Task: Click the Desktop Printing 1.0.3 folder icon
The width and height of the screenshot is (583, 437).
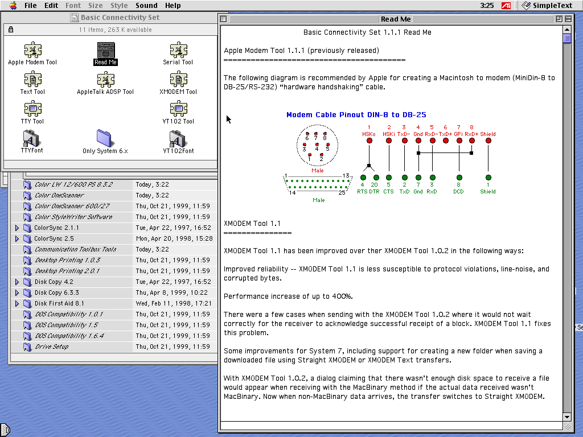Action: [x=27, y=261]
